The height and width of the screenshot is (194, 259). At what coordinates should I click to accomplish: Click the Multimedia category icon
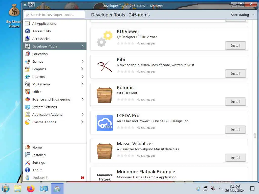[x=28, y=84]
